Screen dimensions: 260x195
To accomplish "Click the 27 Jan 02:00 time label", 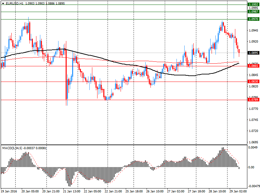I will (x=176, y=191).
